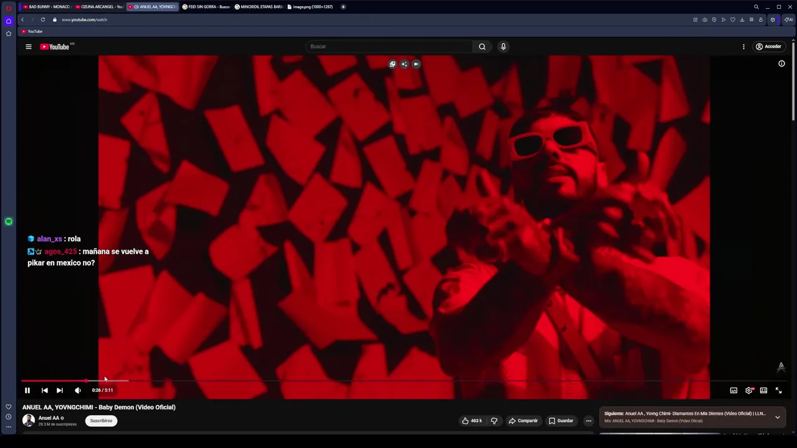
Task: Save video with Guardar
Action: pos(561,421)
